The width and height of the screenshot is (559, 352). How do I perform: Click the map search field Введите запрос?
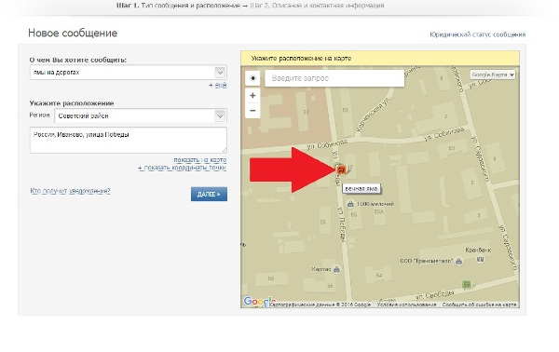(x=334, y=78)
